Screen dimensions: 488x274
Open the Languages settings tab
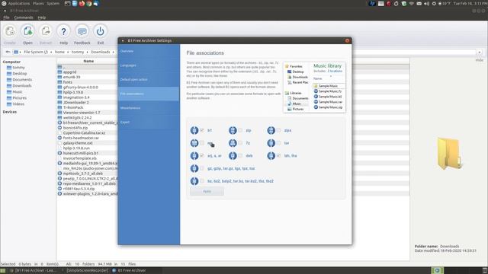tap(149, 65)
